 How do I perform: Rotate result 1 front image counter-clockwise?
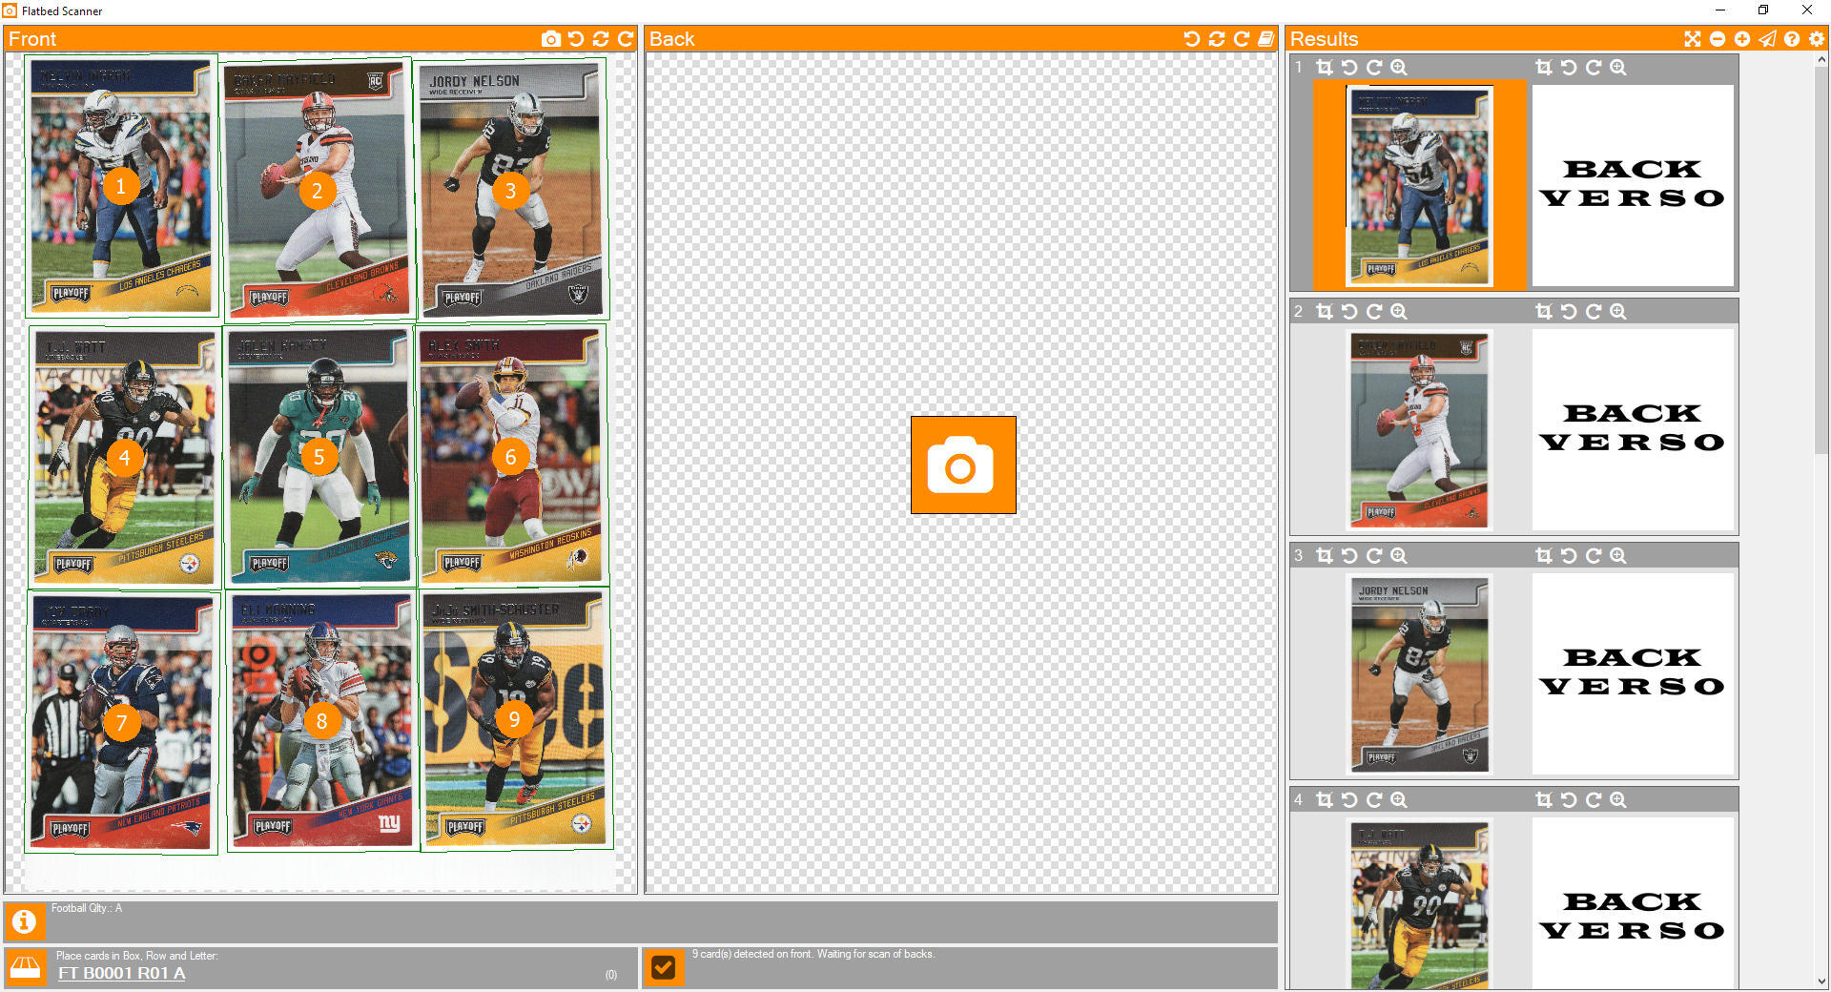pyautogui.click(x=1349, y=68)
